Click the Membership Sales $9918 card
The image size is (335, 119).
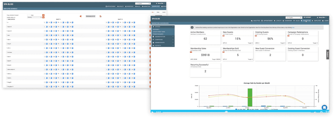point(205,54)
